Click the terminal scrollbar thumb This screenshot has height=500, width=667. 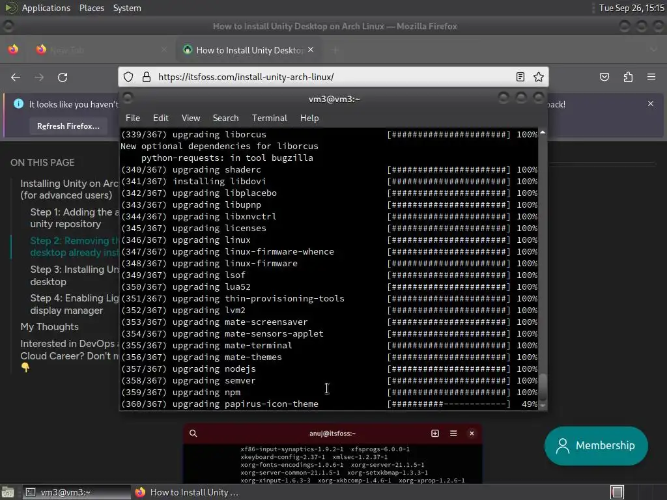(x=543, y=387)
